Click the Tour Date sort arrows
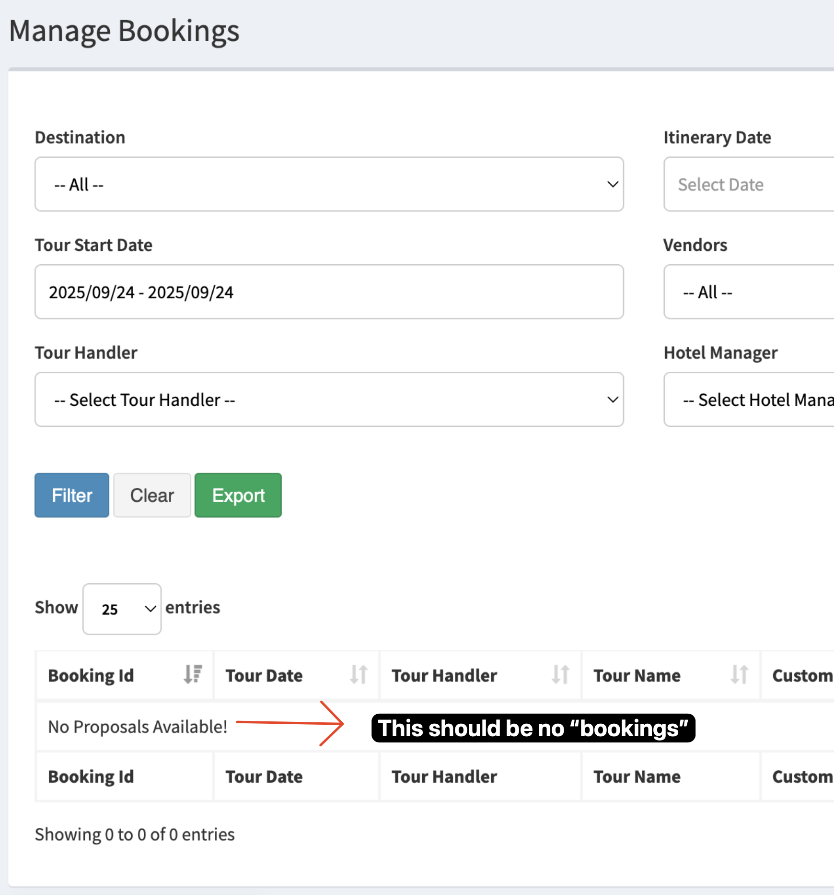The height and width of the screenshot is (895, 834). tap(359, 674)
